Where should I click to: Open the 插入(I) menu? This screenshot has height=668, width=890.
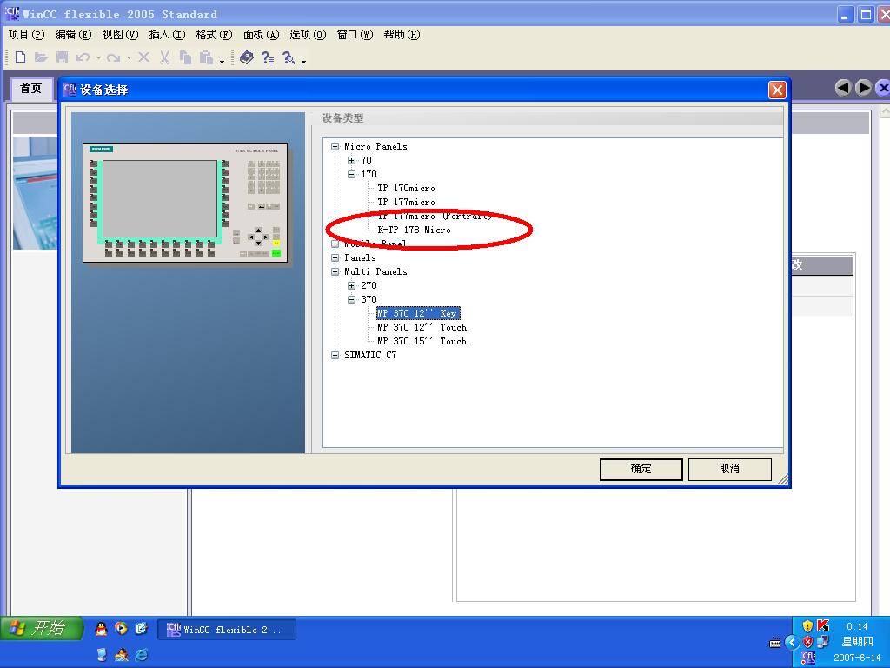coord(167,35)
